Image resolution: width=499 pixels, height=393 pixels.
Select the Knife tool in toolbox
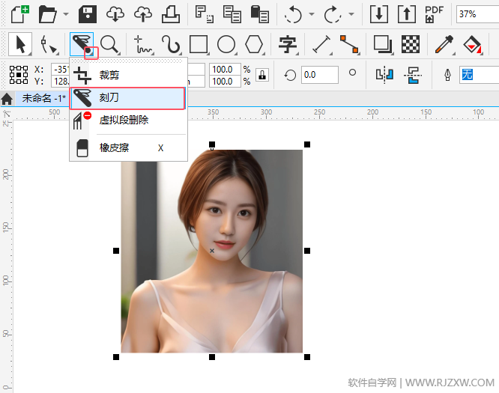81,43
